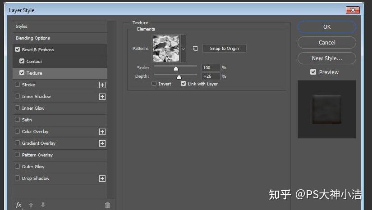Move effect up with arrow icon

pyautogui.click(x=31, y=205)
